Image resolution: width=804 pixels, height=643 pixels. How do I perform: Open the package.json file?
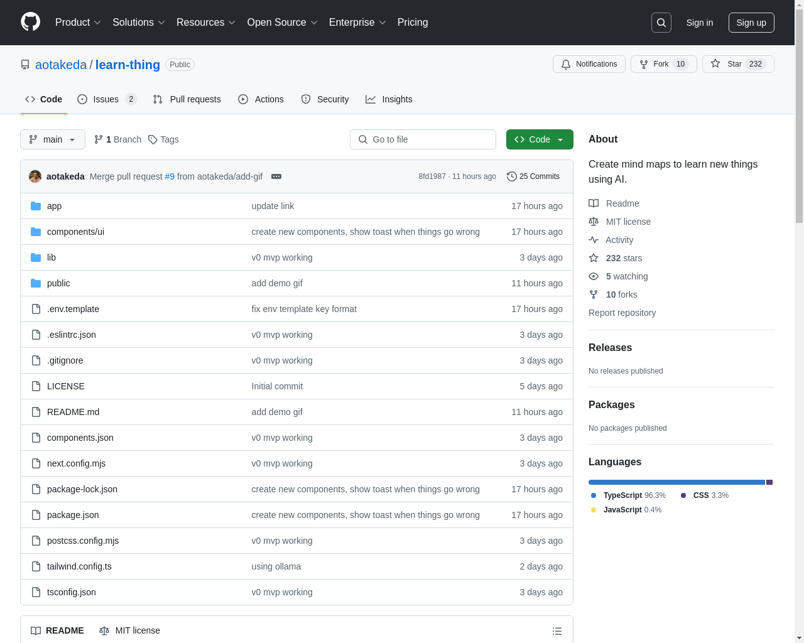73,515
